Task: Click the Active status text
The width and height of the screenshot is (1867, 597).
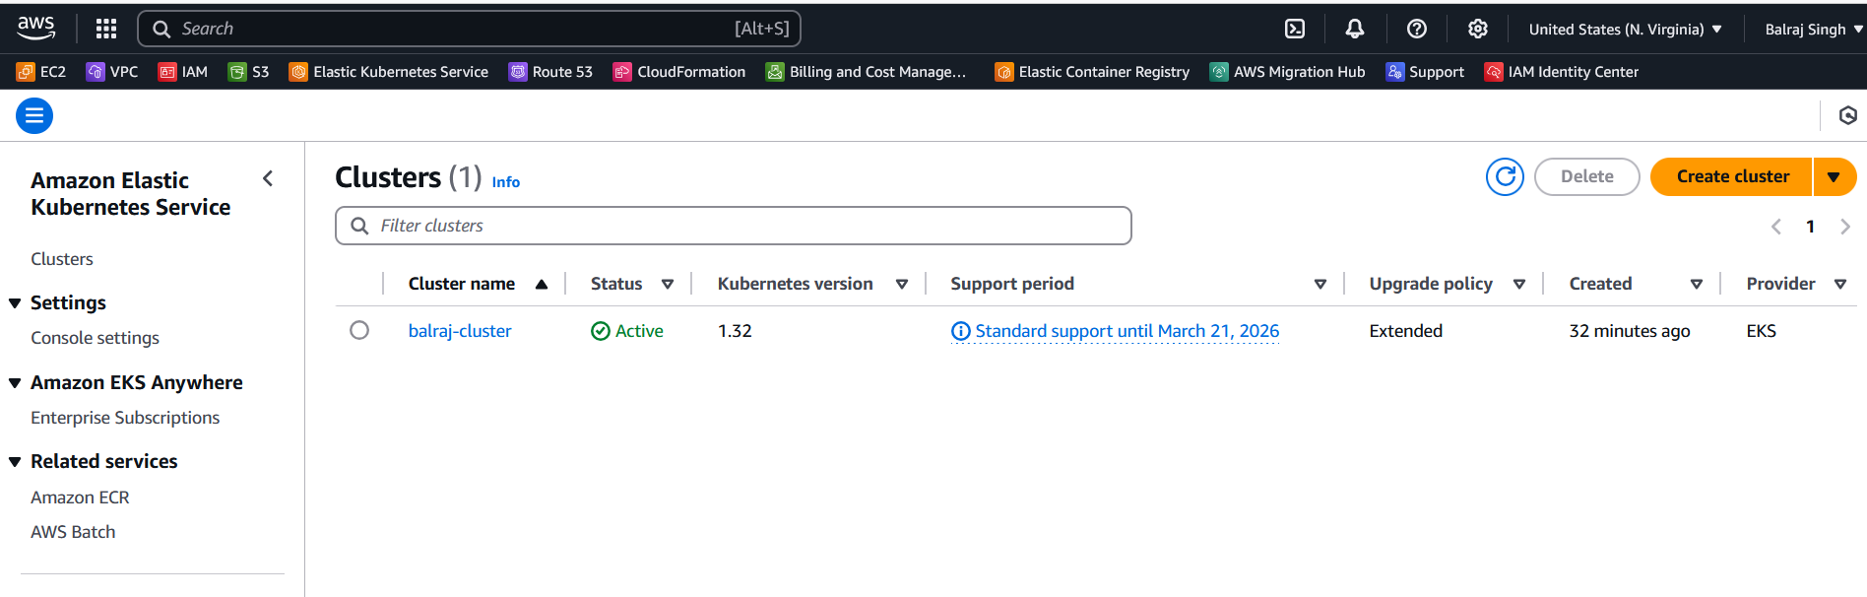Action: coord(639,331)
